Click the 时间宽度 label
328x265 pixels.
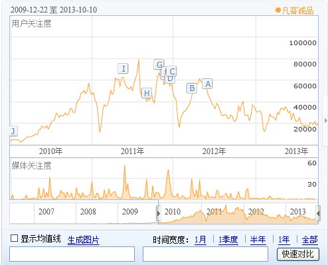(171, 240)
